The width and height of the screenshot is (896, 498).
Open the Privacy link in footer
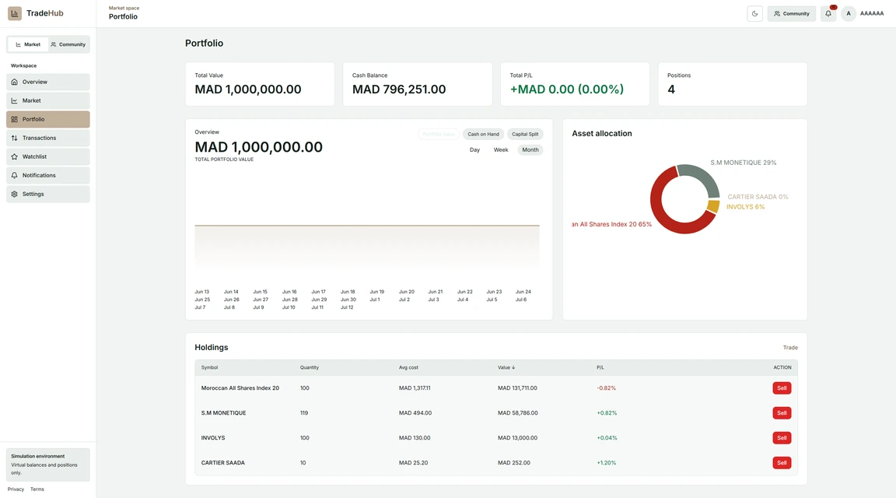pyautogui.click(x=16, y=489)
